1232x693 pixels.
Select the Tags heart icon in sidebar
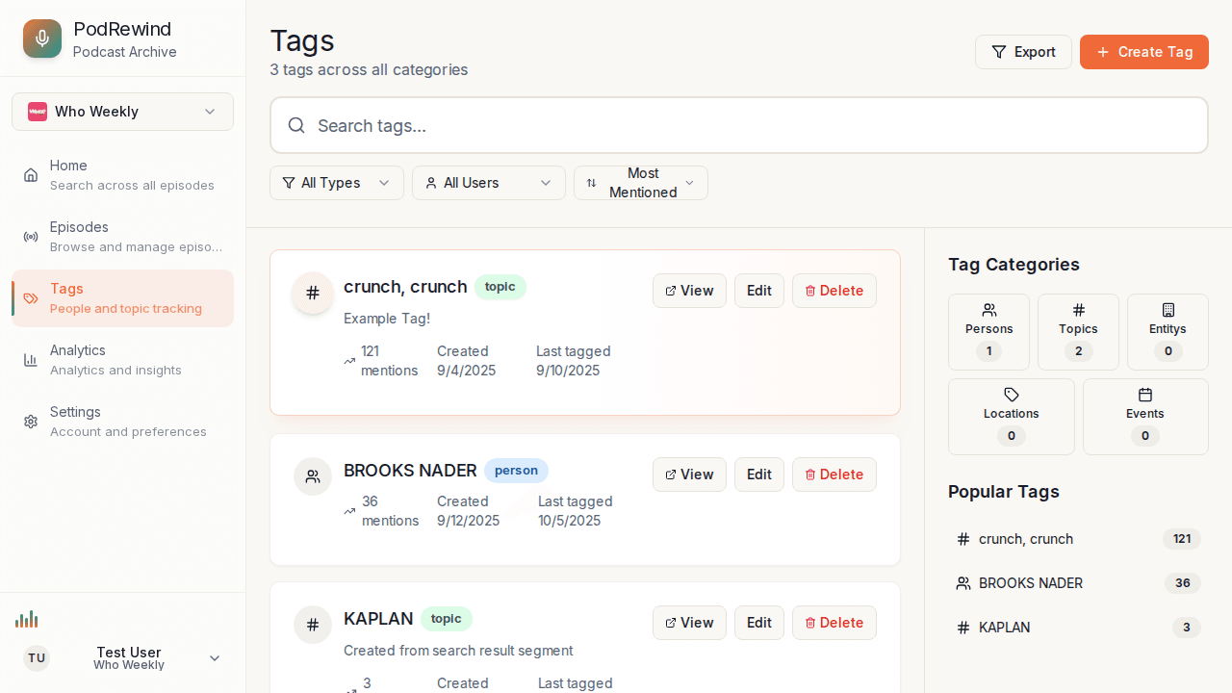[31, 297]
